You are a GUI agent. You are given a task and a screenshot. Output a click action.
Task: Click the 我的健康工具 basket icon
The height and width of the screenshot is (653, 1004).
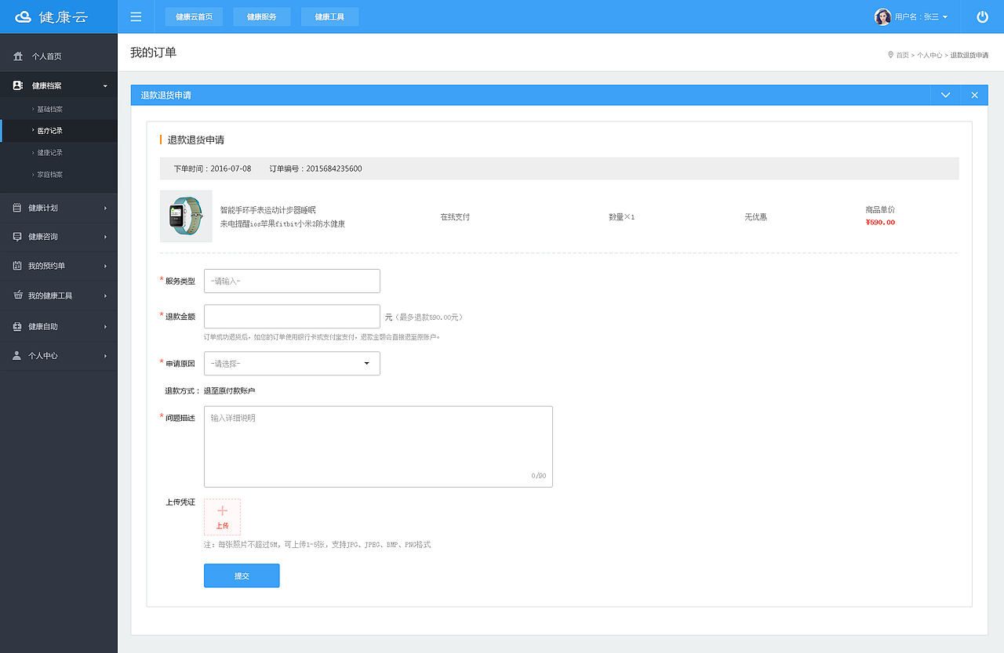pyautogui.click(x=17, y=296)
